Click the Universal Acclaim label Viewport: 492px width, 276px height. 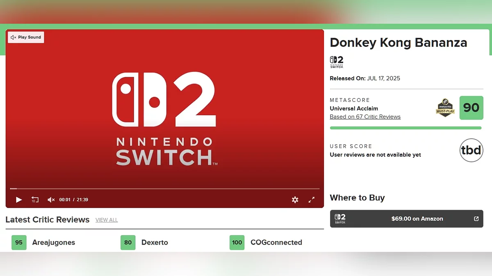pos(354,108)
